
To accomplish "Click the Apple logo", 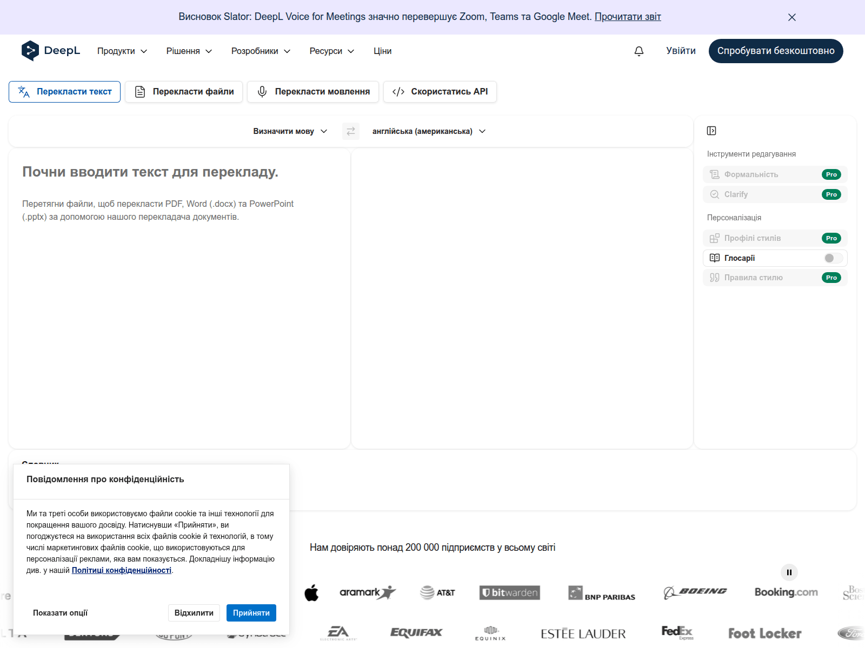I will coord(312,593).
